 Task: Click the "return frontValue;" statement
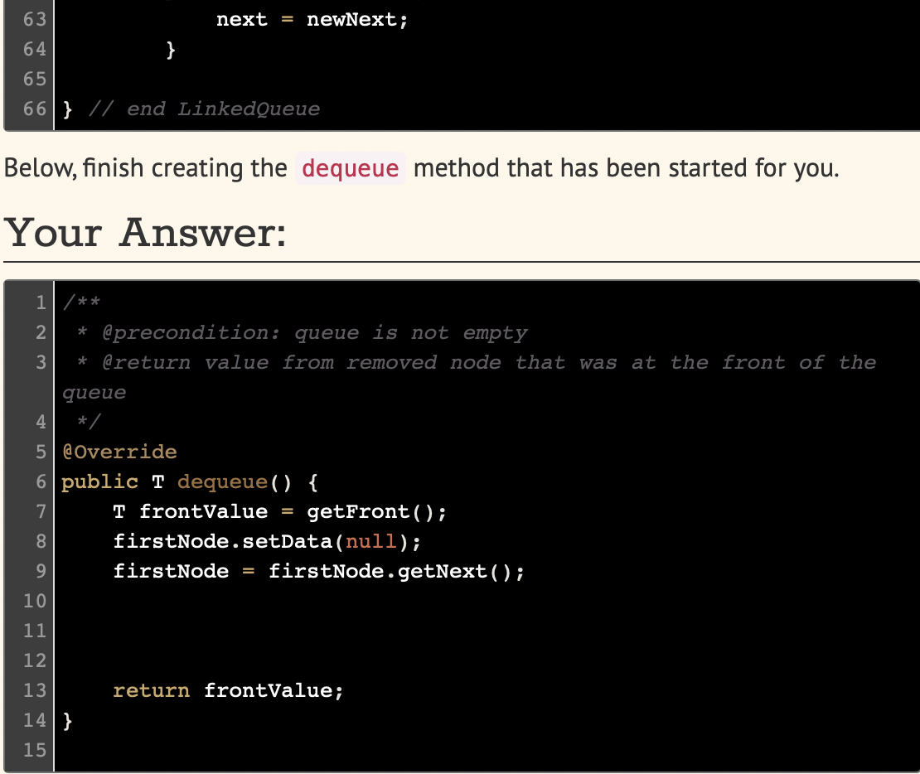(x=228, y=690)
